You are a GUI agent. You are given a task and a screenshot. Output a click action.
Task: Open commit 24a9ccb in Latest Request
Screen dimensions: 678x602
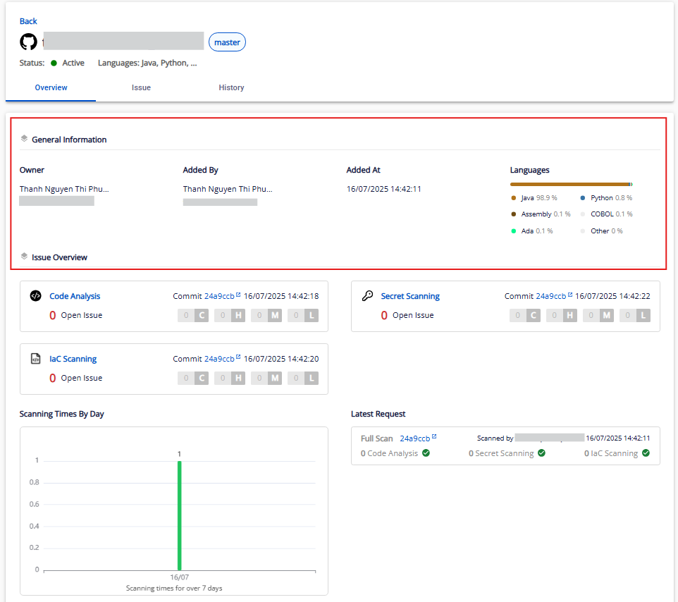coord(415,438)
